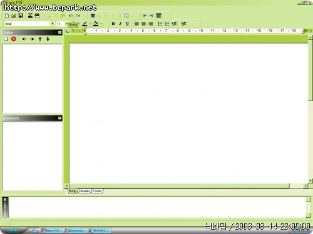The height and width of the screenshot is (234, 313).
Task: Switch to the Body tab
Action: pos(73,191)
